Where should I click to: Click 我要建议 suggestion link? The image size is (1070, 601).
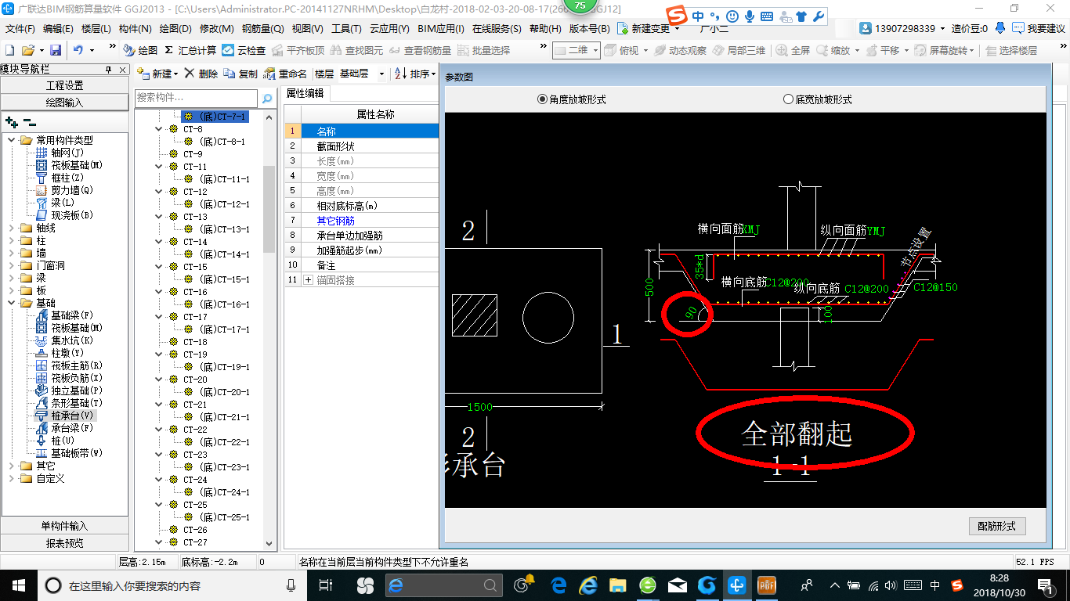(x=1039, y=28)
